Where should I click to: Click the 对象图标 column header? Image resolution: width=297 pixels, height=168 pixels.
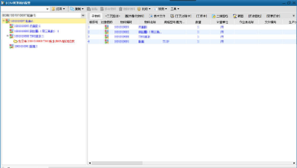click(107, 22)
